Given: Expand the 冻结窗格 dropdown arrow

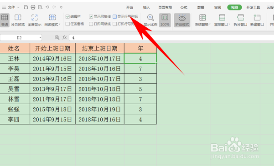Looking at the screenshot, I should pyautogui.click(x=210, y=24).
